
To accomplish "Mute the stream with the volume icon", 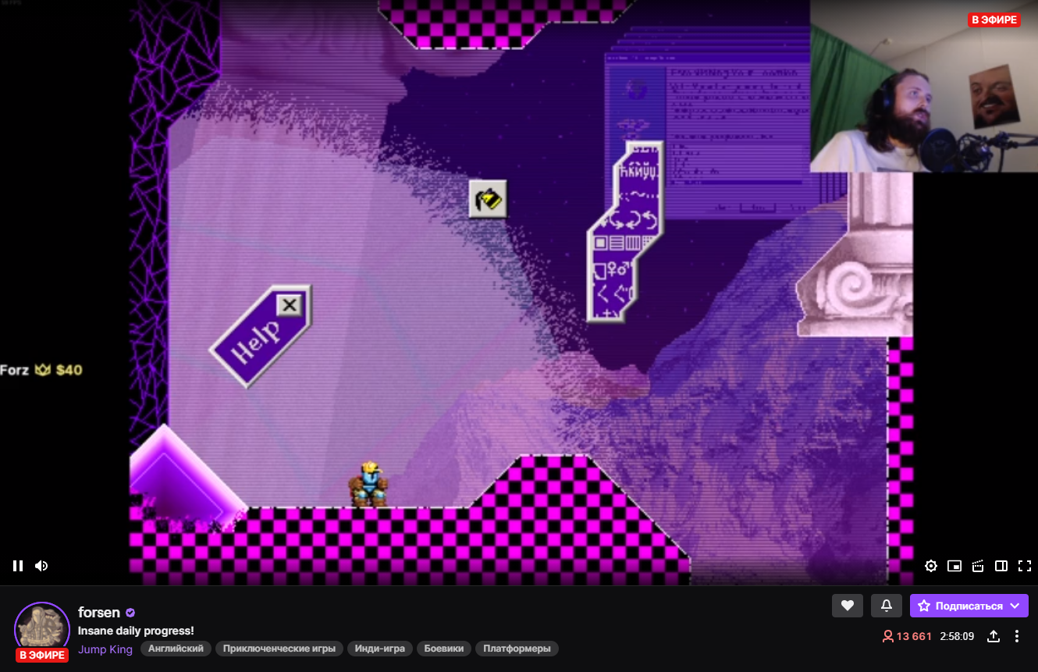I will (41, 565).
